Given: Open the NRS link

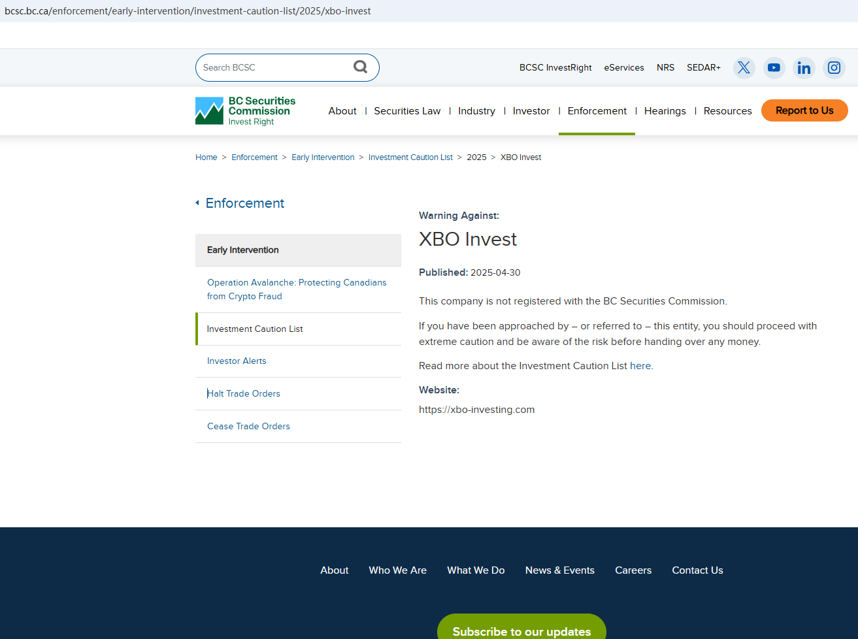Looking at the screenshot, I should (x=665, y=67).
